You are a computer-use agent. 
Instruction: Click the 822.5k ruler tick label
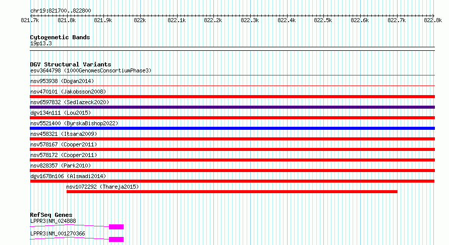pos(323,20)
